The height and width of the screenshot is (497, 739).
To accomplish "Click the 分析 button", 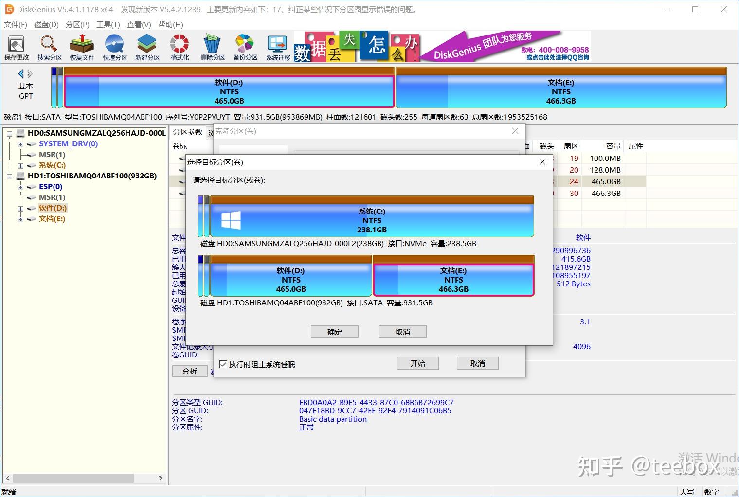I will click(x=190, y=371).
